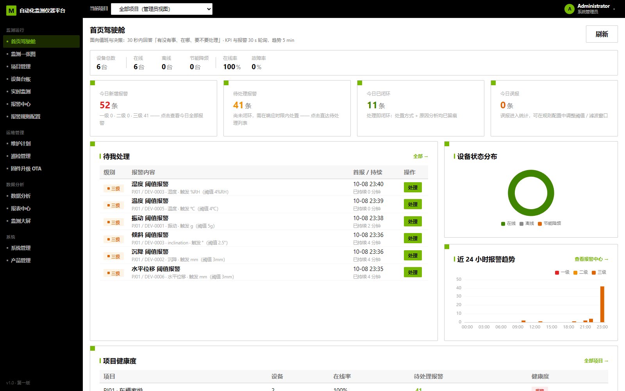
Task: Click the 今日误报 card showing 0 条
Action: tap(554, 108)
